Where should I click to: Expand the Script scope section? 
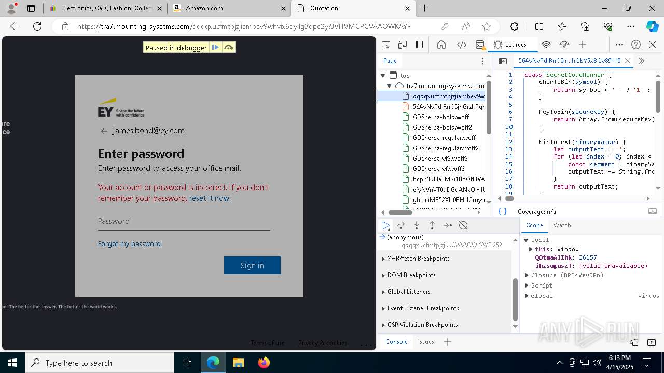[x=526, y=285]
